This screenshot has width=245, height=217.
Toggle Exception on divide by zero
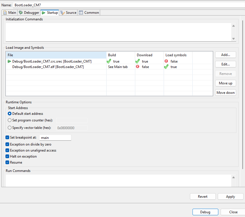coord(7,144)
